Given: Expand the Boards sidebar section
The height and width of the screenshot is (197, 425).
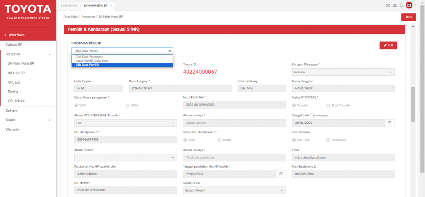Looking at the screenshot, I should point(50,120).
